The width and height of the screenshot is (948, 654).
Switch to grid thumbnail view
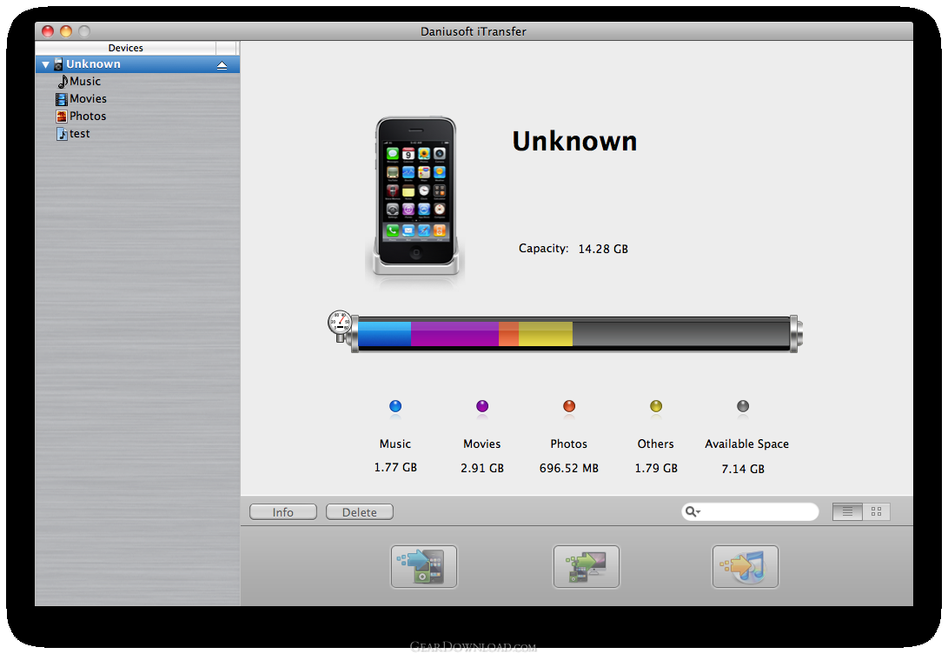pos(876,512)
